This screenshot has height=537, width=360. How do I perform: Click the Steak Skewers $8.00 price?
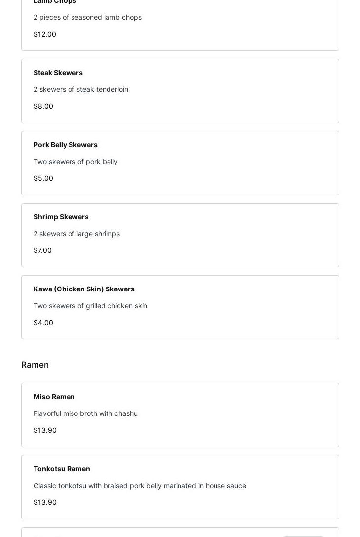point(43,106)
